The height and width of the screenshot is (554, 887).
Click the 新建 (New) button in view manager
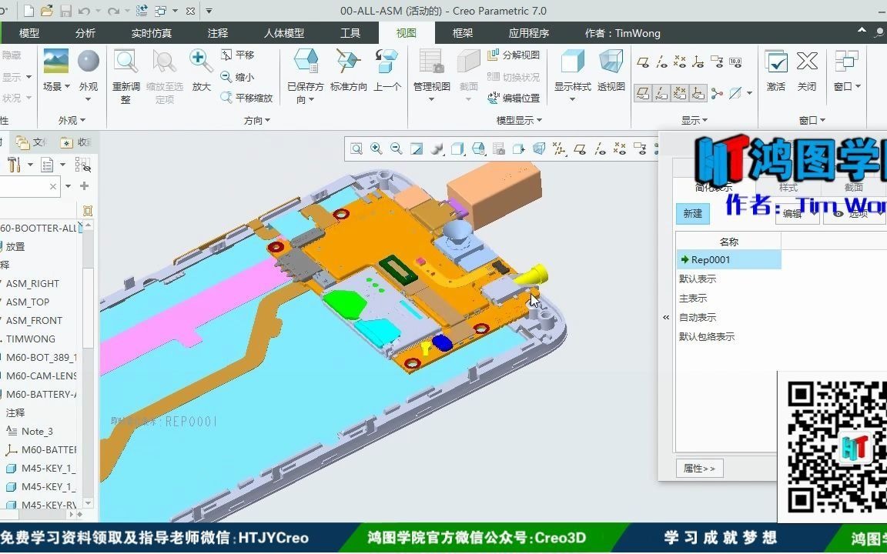(x=692, y=214)
